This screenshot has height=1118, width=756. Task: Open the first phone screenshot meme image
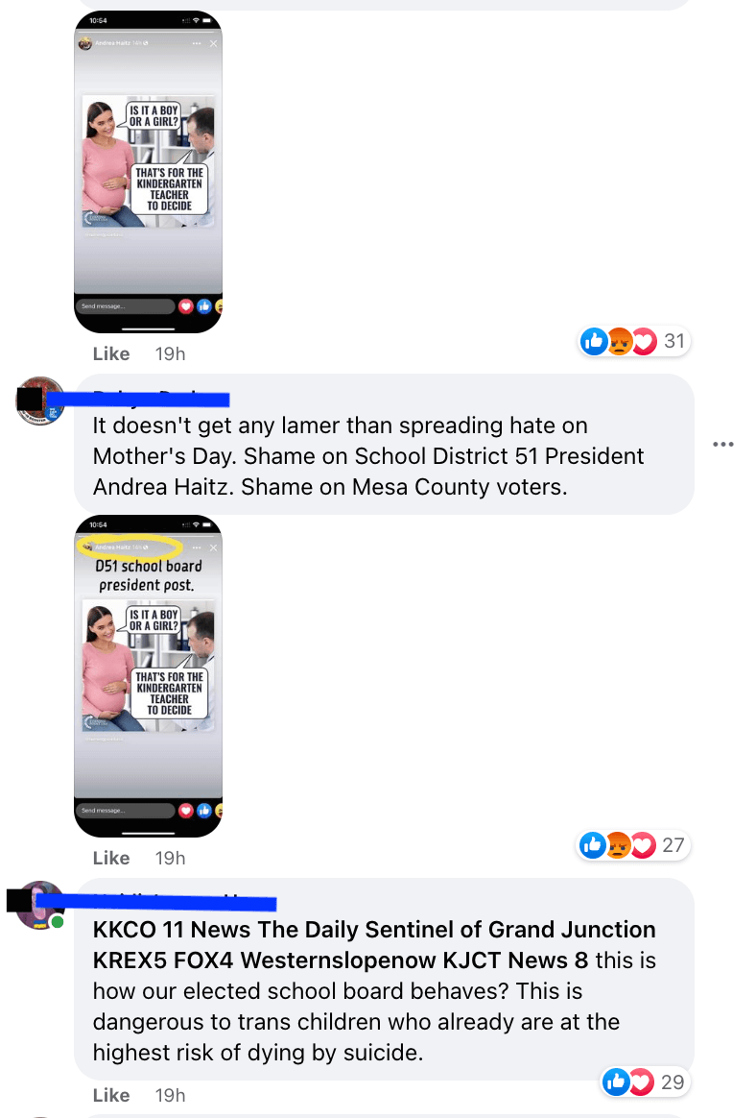click(x=148, y=172)
